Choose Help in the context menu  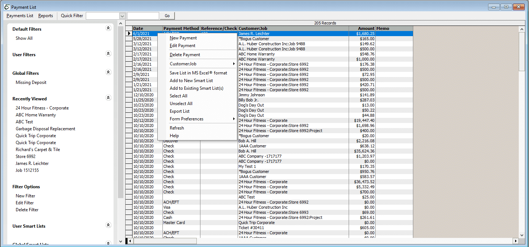pos(197,136)
